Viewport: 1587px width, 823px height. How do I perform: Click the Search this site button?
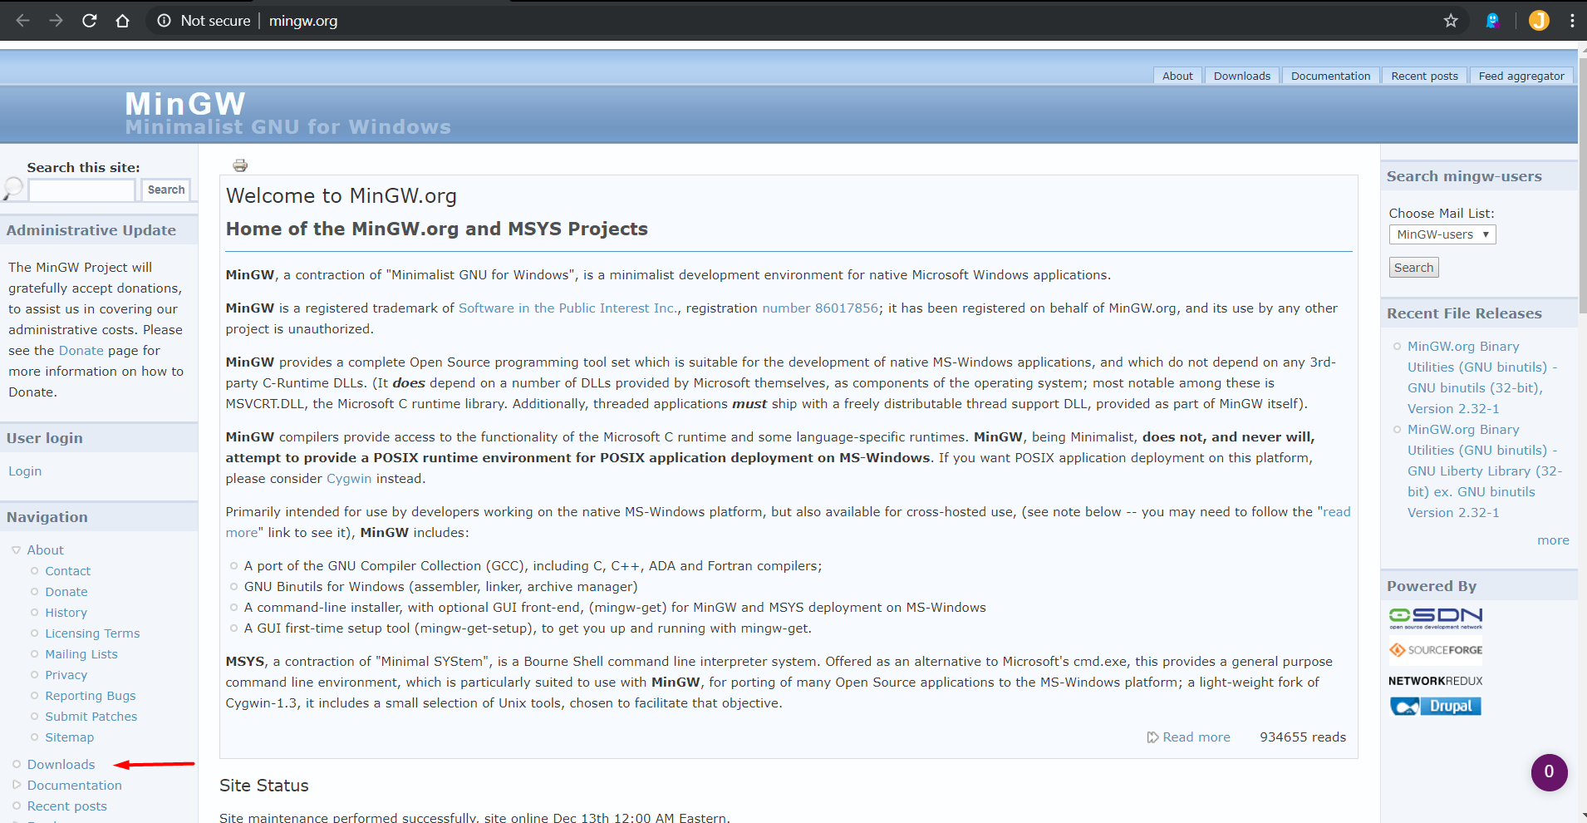(x=166, y=190)
